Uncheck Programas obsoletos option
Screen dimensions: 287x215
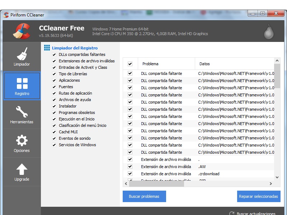pyautogui.click(x=54, y=113)
